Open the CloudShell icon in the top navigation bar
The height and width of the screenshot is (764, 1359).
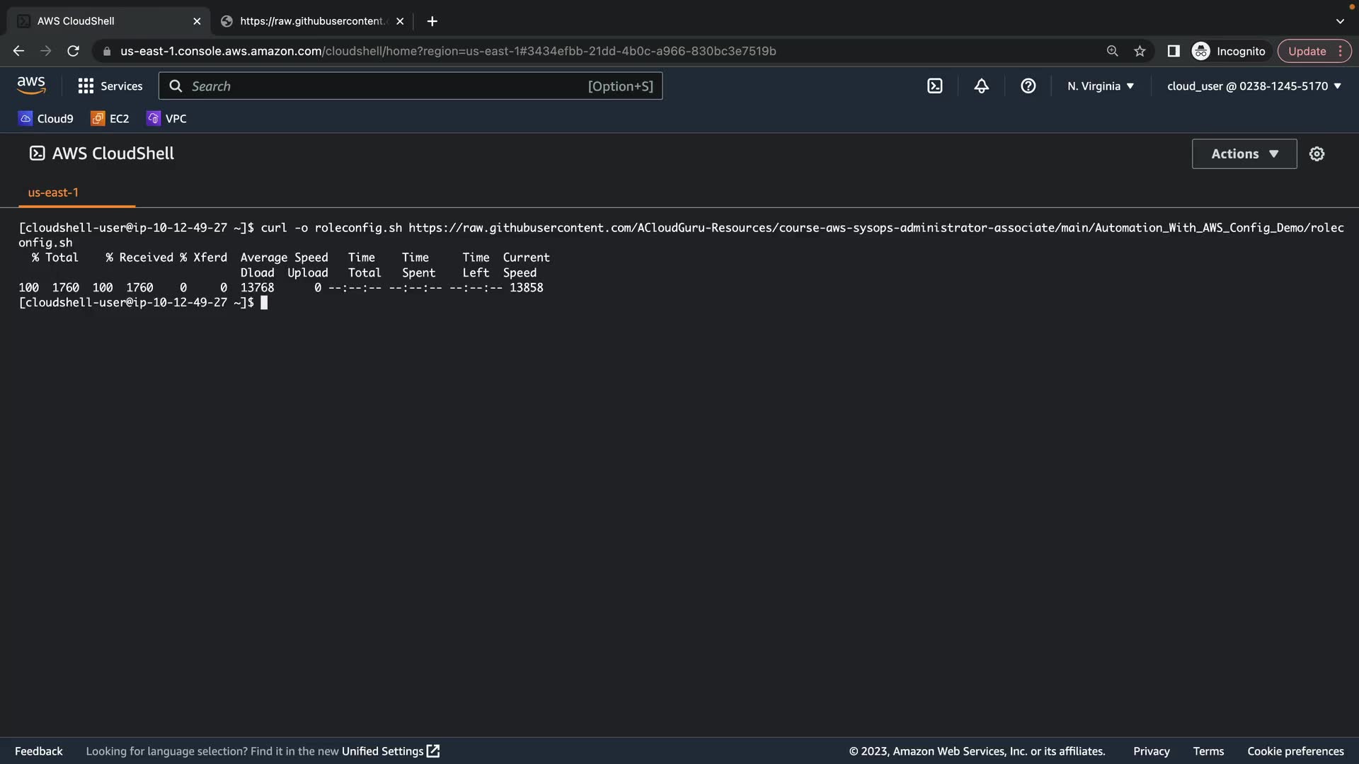pyautogui.click(x=934, y=86)
